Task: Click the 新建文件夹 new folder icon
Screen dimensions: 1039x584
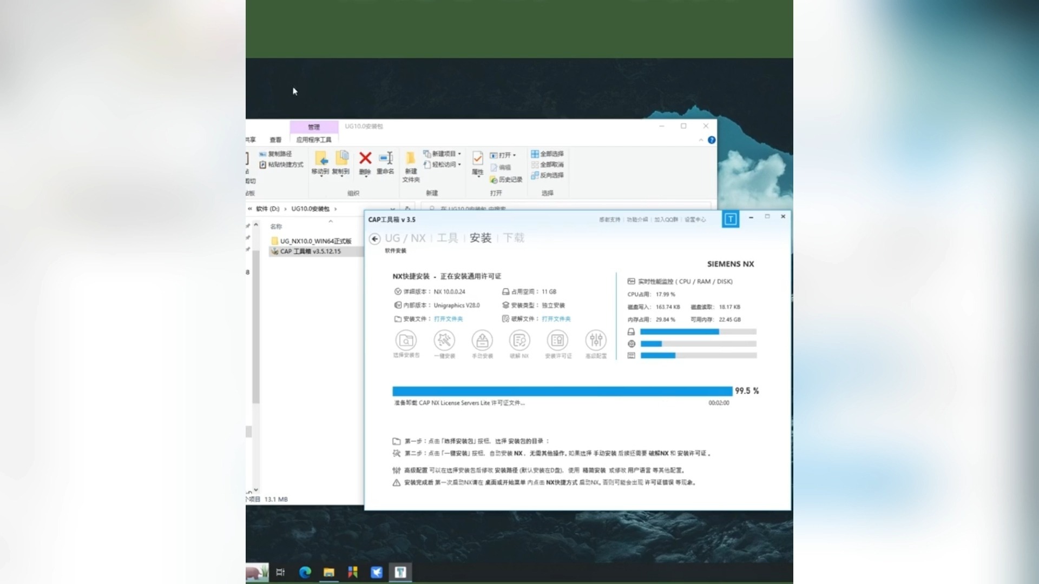Action: pyautogui.click(x=411, y=165)
